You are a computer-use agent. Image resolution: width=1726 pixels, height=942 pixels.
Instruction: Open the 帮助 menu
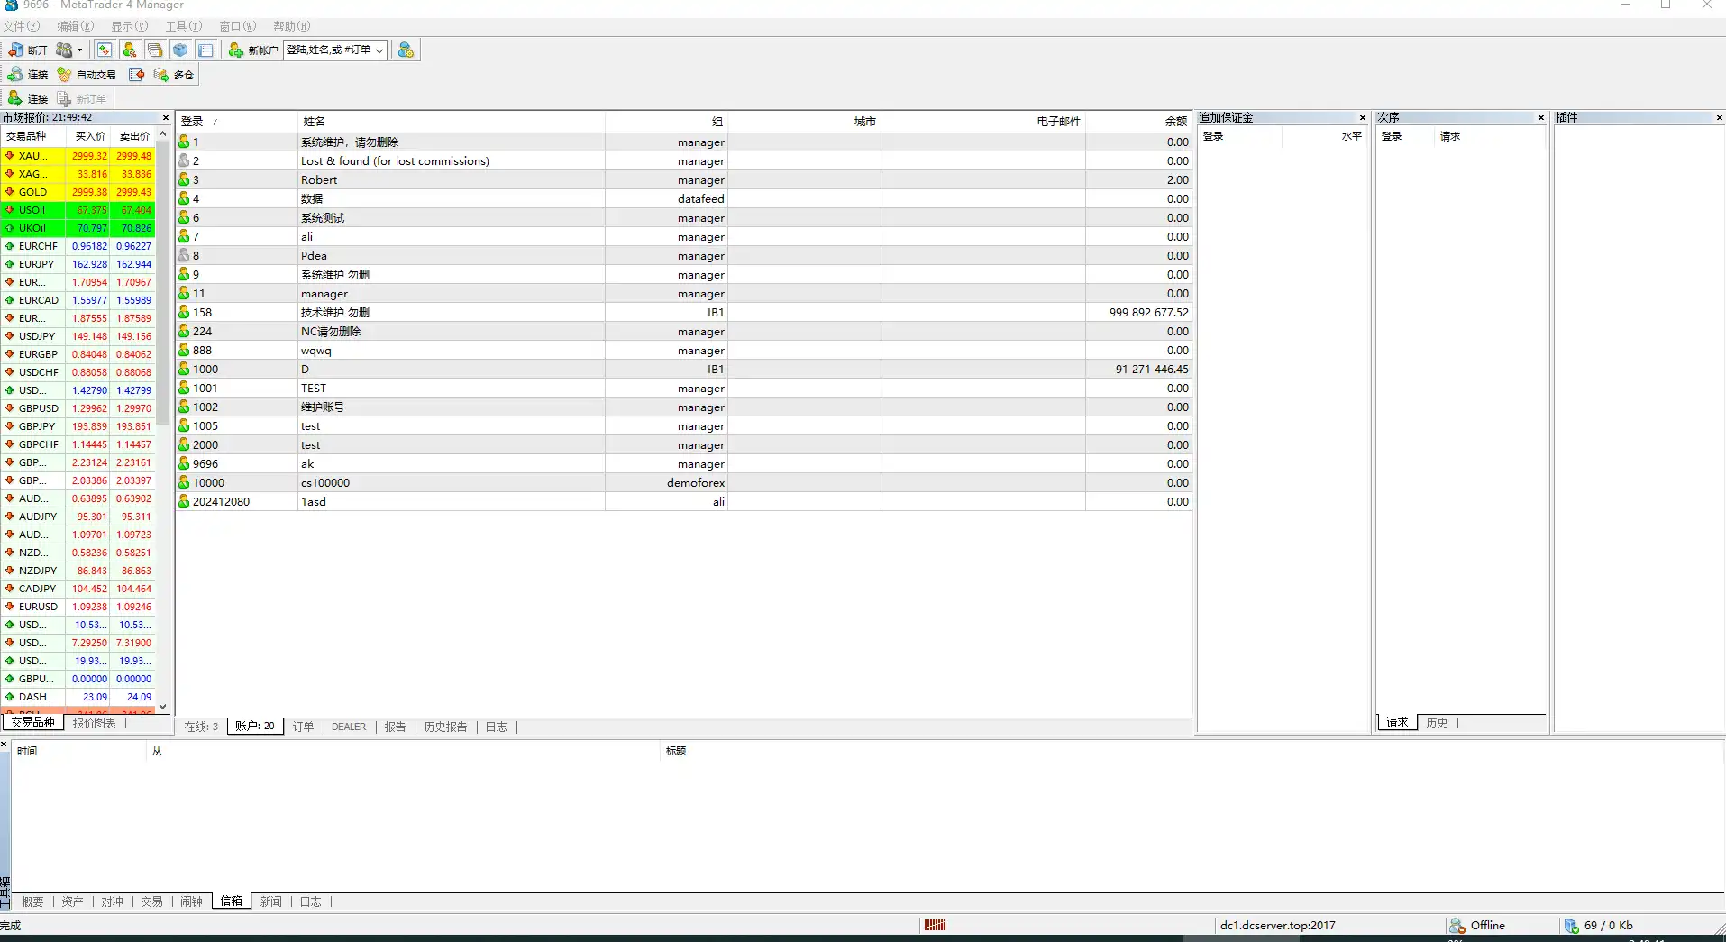pyautogui.click(x=291, y=26)
